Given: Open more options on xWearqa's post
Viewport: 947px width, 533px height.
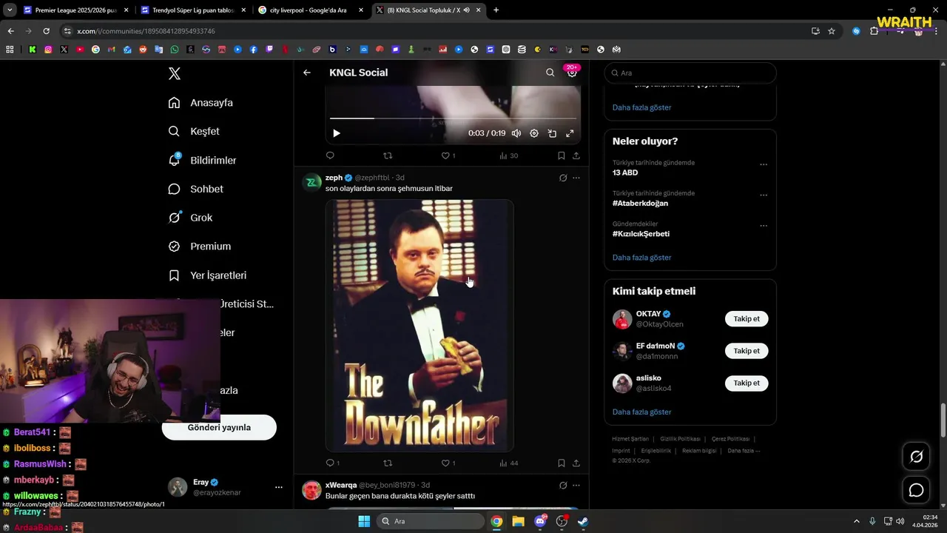Looking at the screenshot, I should [576, 486].
